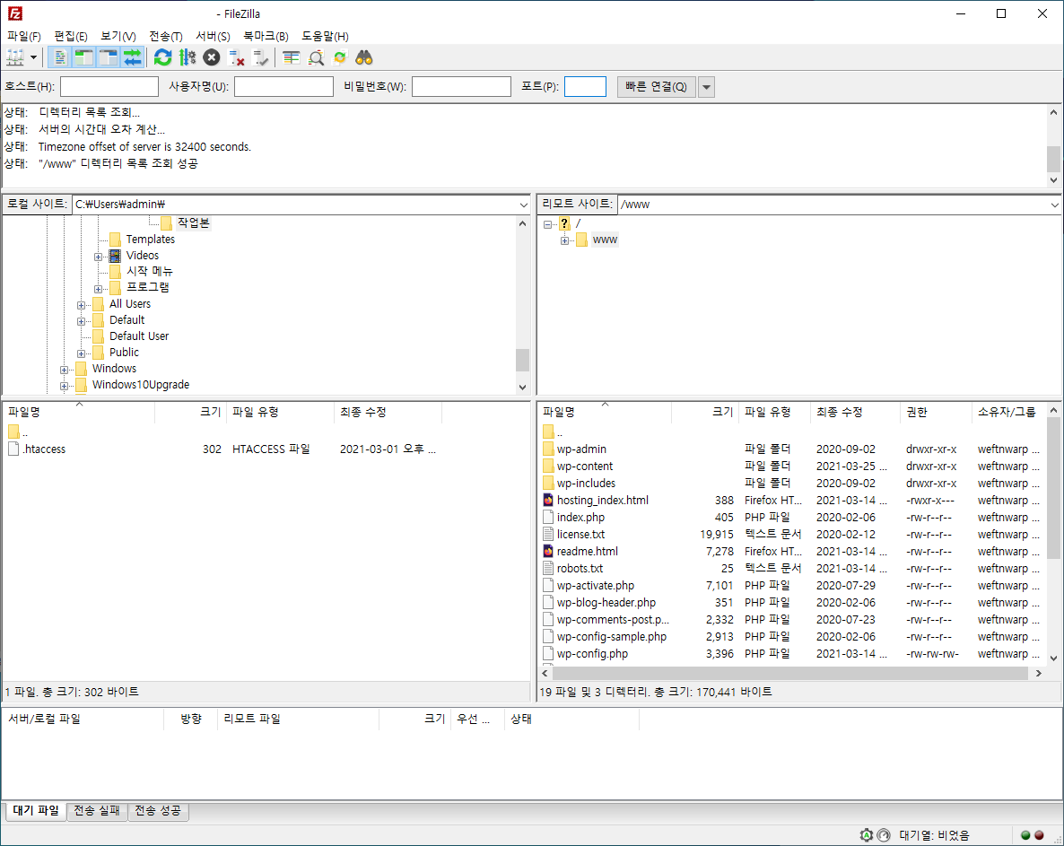The width and height of the screenshot is (1064, 846).
Task: Sort local list by 파일명 column
Action: (79, 412)
